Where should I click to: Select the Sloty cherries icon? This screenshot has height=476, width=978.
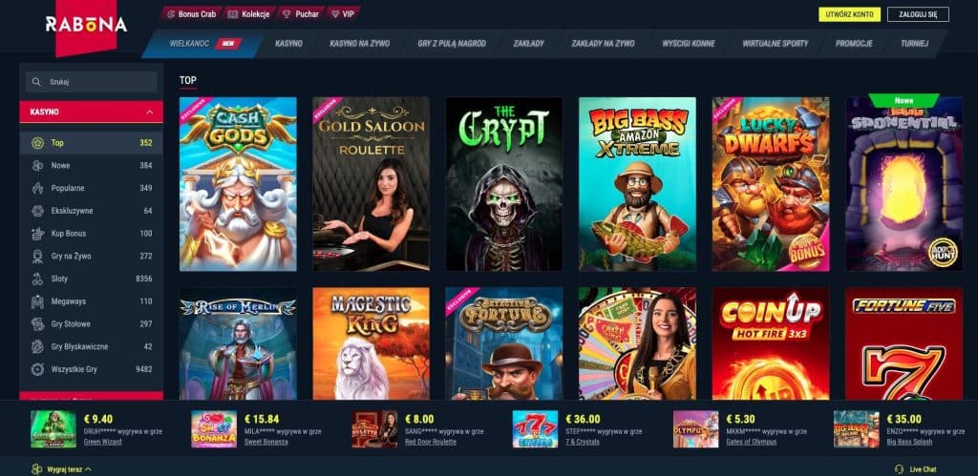[37, 279]
